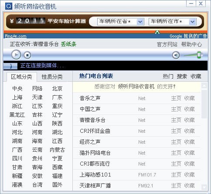211x194 pixels.
Task: Click the green volume slider handle
Action: (199, 55)
